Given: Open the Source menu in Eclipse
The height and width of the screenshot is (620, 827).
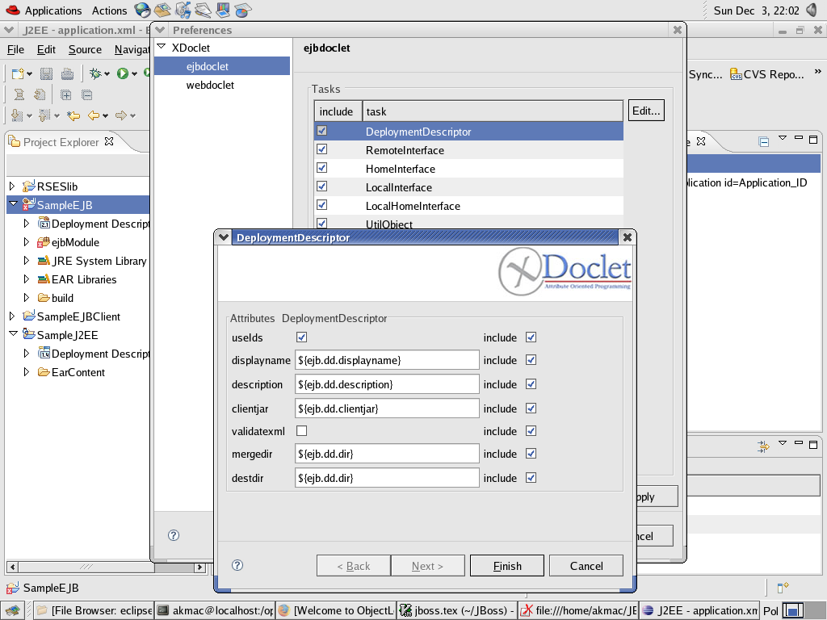Looking at the screenshot, I should tap(85, 49).
